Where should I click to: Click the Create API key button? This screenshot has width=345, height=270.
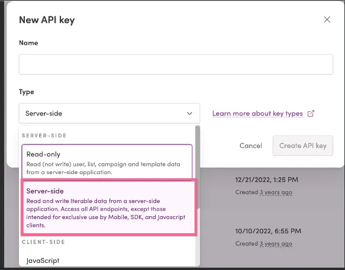tap(303, 146)
